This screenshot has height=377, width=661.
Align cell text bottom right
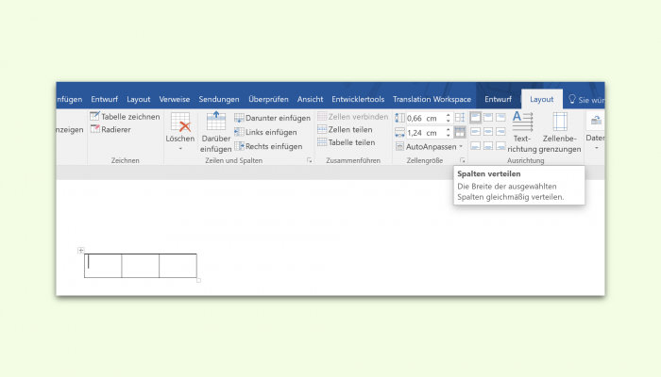tap(500, 146)
